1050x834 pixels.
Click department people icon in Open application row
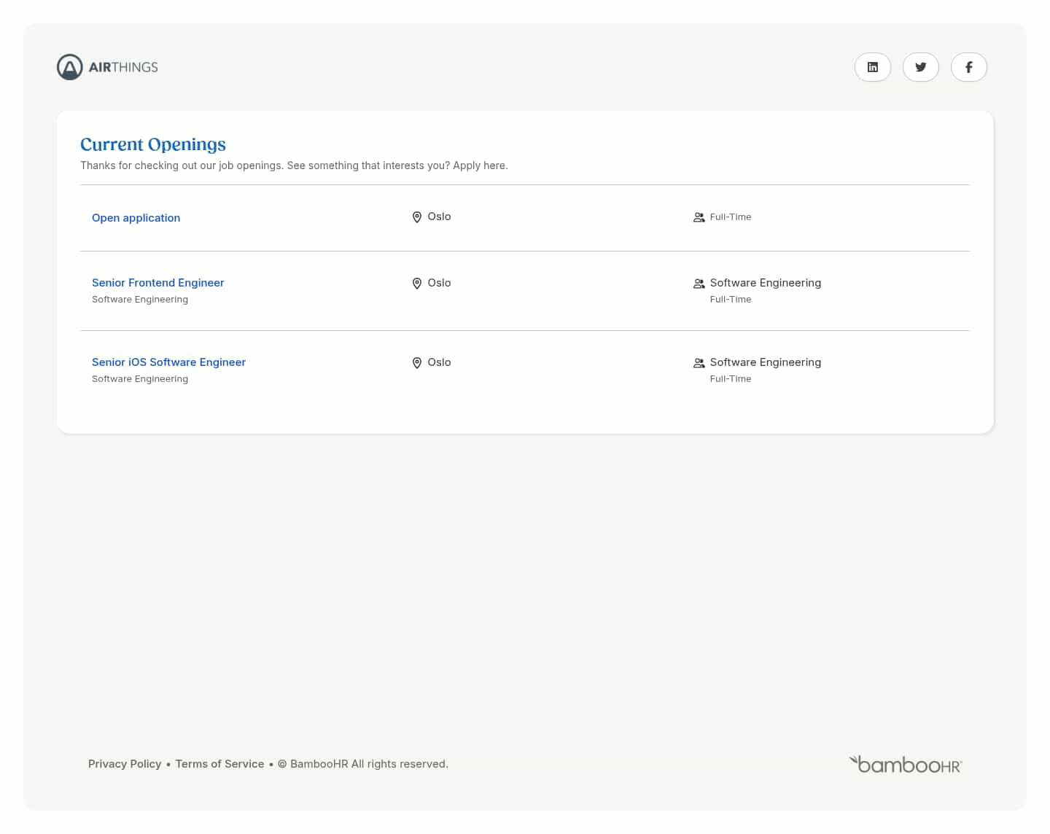click(x=699, y=217)
